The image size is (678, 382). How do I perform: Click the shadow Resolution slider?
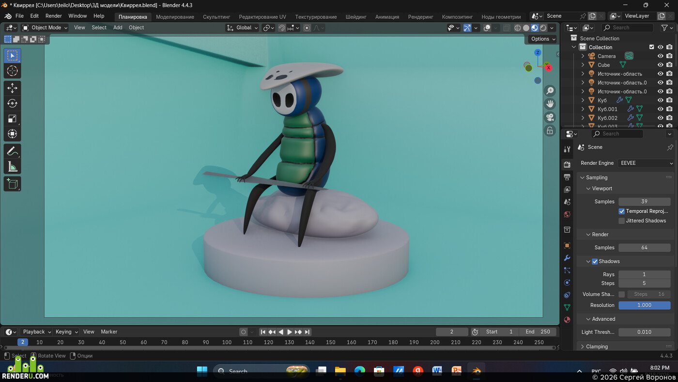644,305
